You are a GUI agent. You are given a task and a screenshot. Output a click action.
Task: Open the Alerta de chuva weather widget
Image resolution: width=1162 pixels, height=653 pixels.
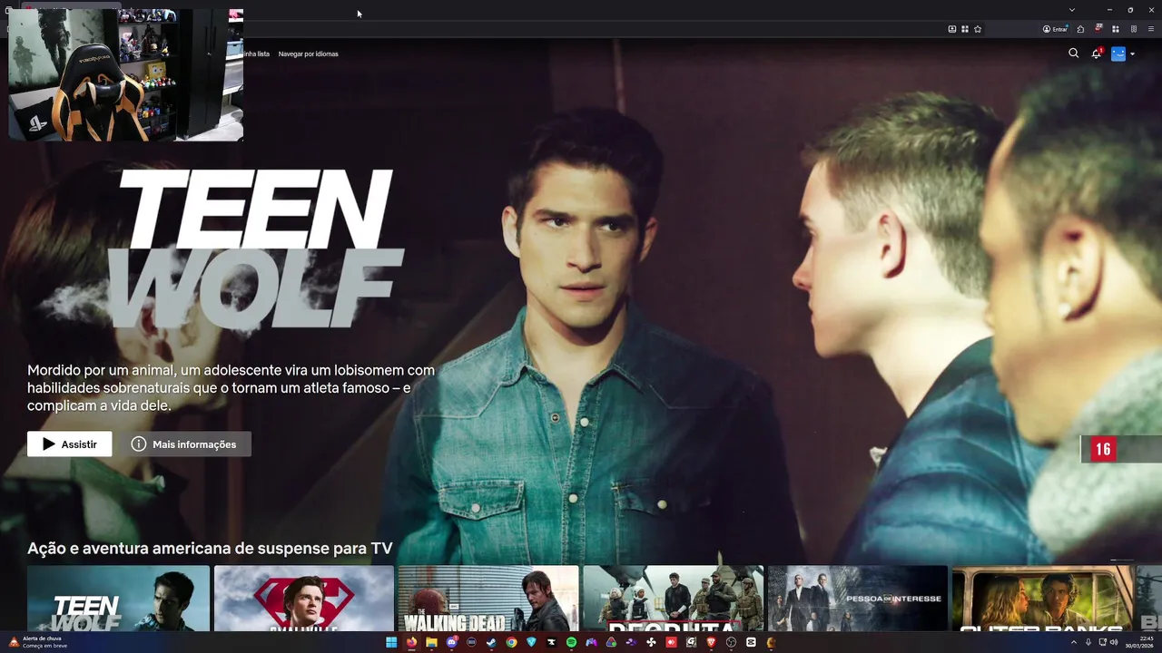click(36, 642)
